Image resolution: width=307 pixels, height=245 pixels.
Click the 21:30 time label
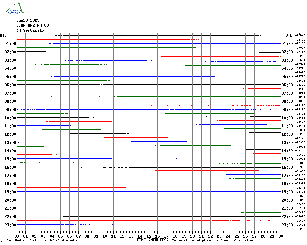tap(287, 208)
